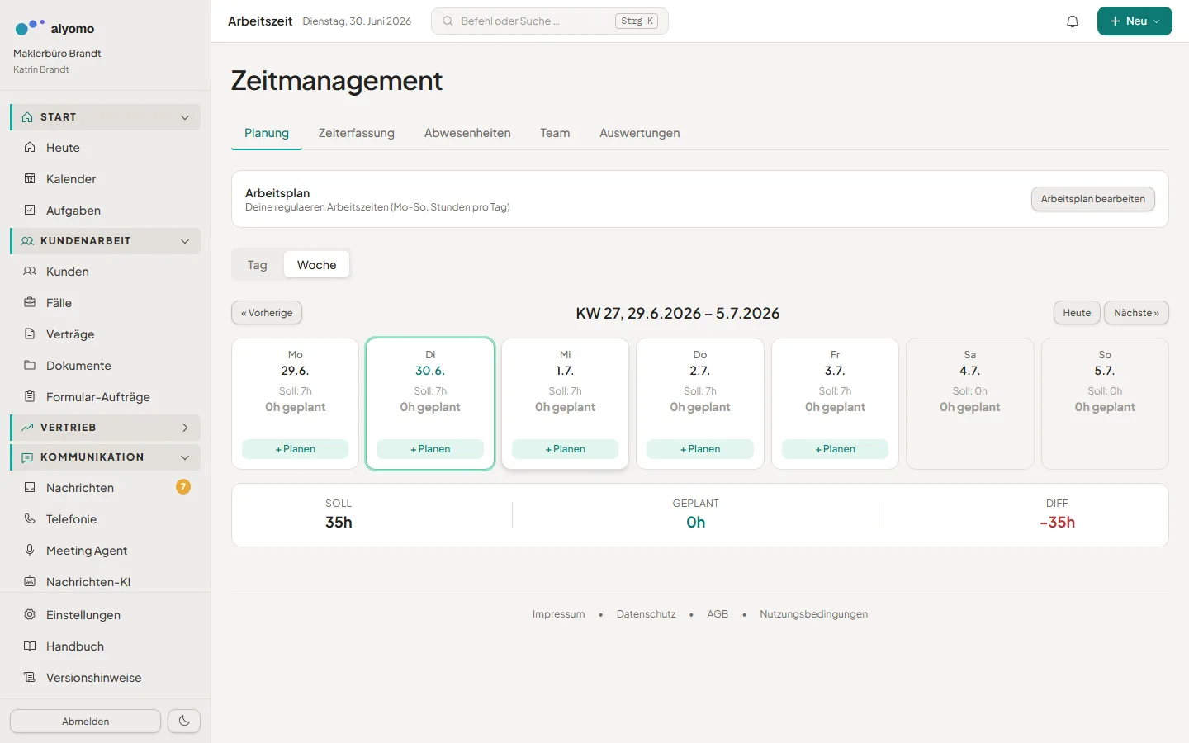This screenshot has height=743, width=1189.
Task: Open the Nutzungsbedingungen link
Action: click(x=814, y=614)
